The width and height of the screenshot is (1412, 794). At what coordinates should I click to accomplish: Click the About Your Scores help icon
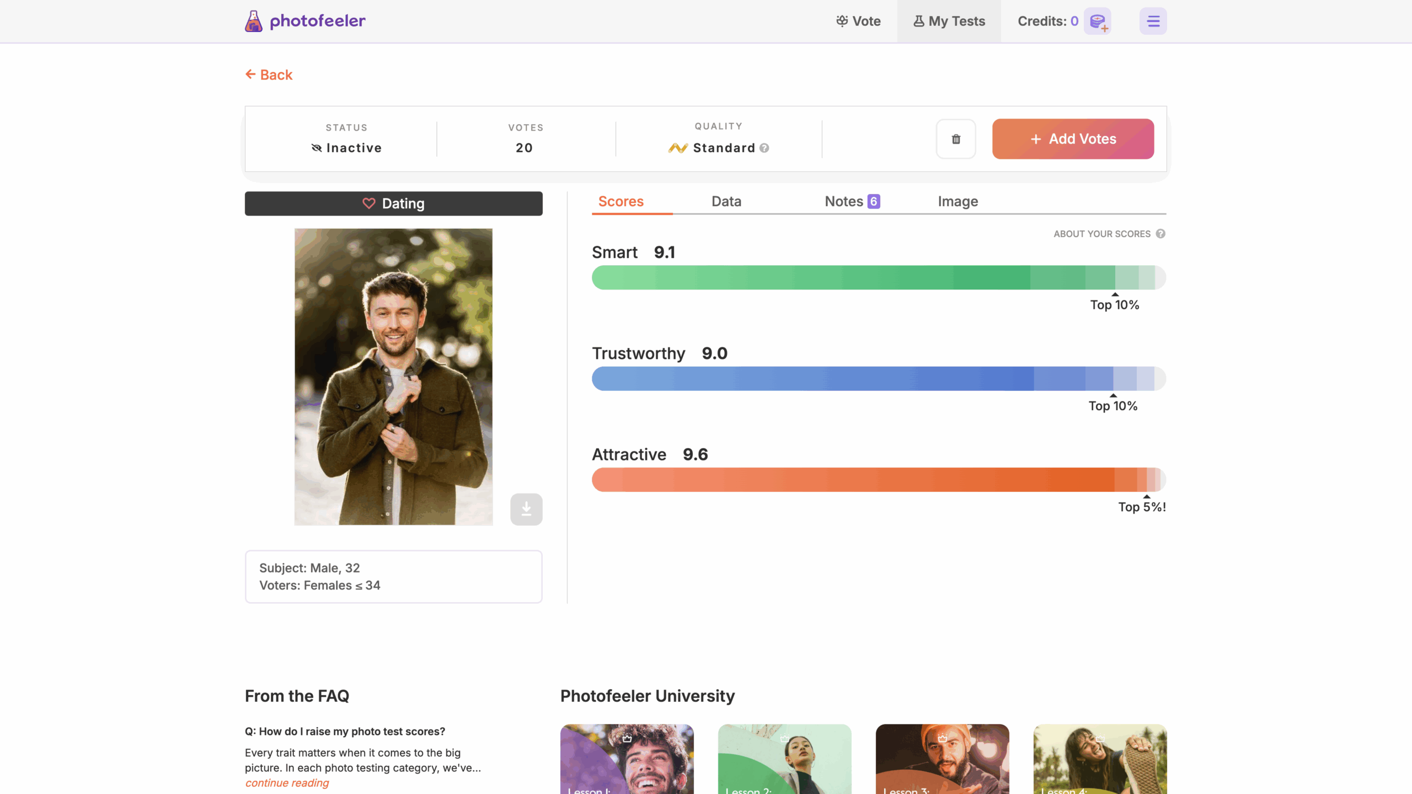coord(1160,234)
